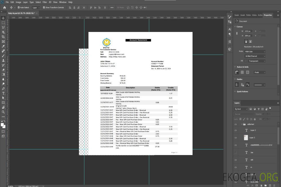This screenshot has width=281, height=187.
Task: Select the Blur tool
Action: click(3, 79)
